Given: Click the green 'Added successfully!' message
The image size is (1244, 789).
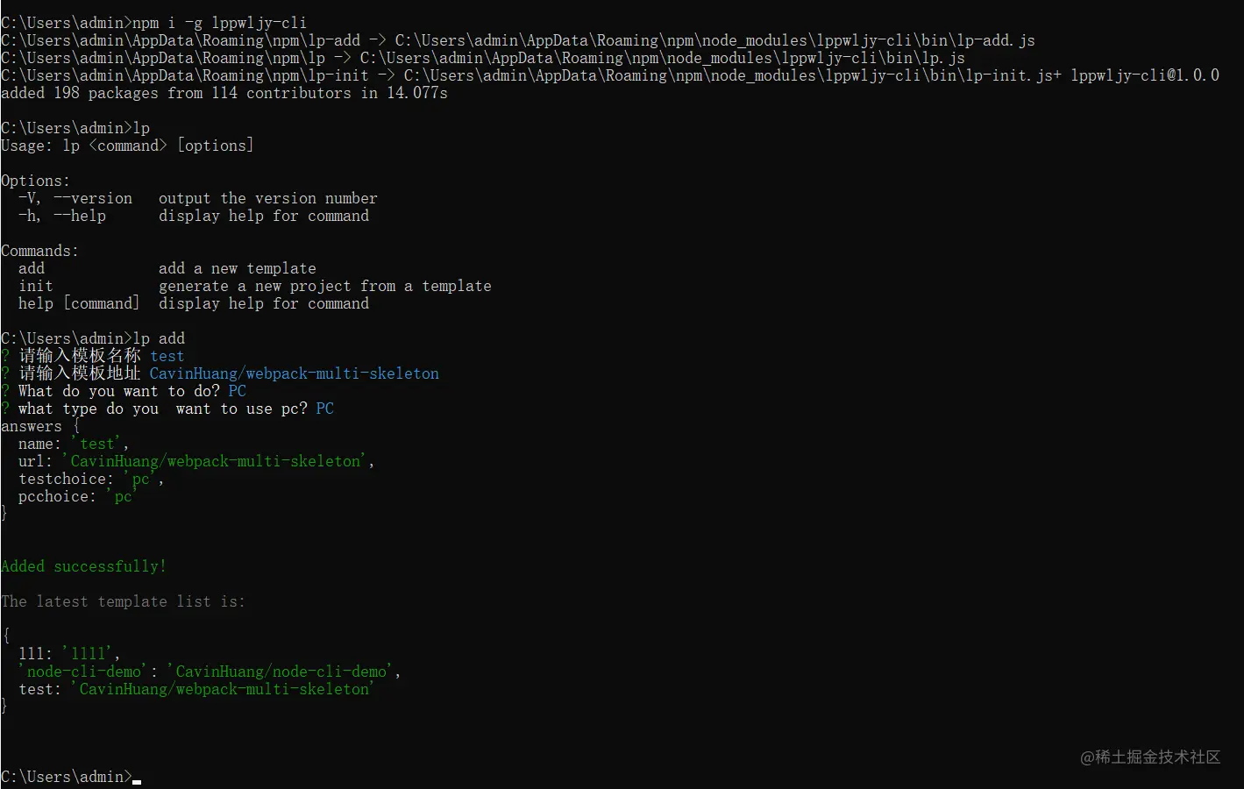Looking at the screenshot, I should coord(83,566).
